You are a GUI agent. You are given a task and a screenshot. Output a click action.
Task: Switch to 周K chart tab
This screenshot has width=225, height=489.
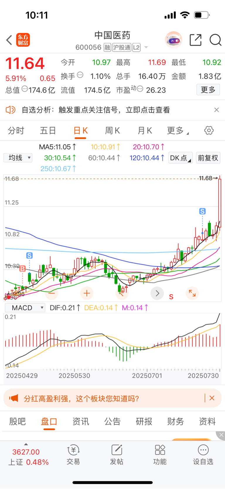112,131
